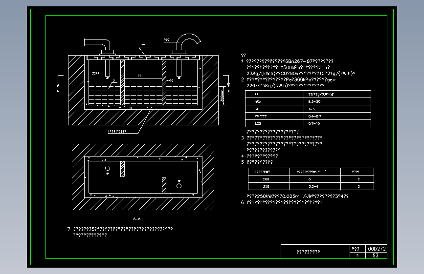Click note number 7 below the drawings
The width and height of the screenshot is (424, 274).
tap(68, 229)
